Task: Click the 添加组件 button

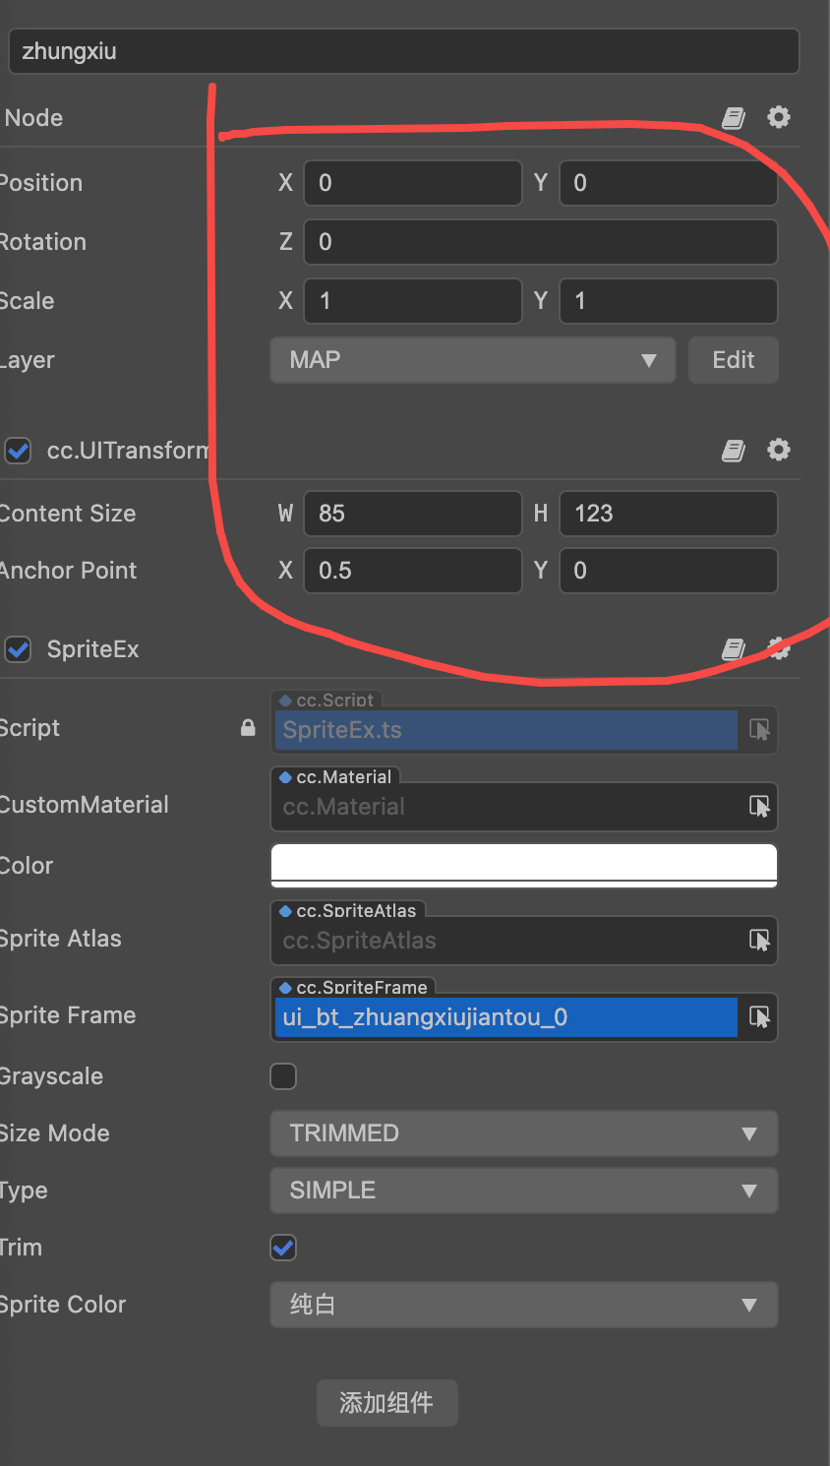Action: tap(386, 1403)
